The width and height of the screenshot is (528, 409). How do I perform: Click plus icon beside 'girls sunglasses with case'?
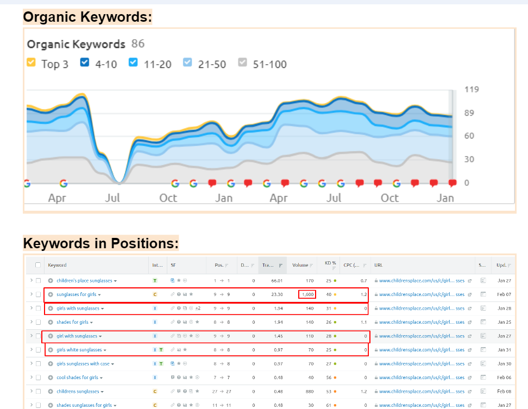pyautogui.click(x=51, y=363)
